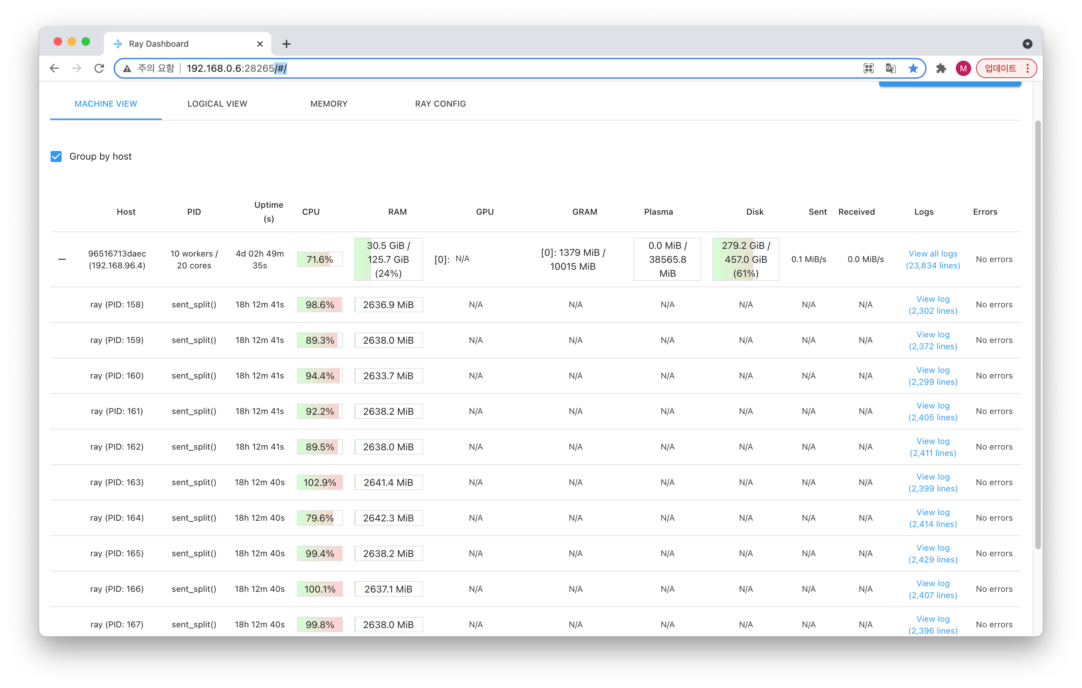Click the profile avatar M icon

[963, 68]
